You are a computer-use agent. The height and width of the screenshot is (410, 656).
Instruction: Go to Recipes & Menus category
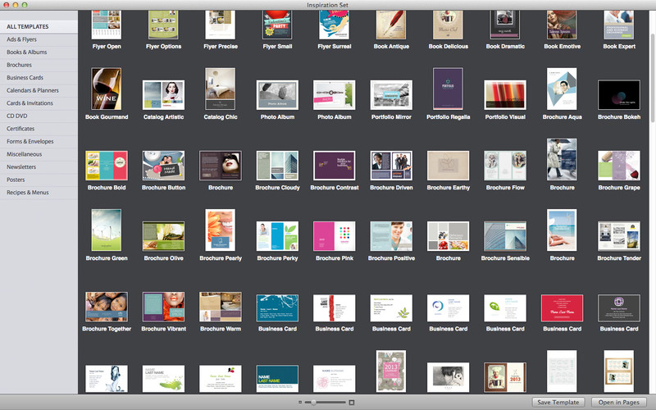(x=30, y=191)
